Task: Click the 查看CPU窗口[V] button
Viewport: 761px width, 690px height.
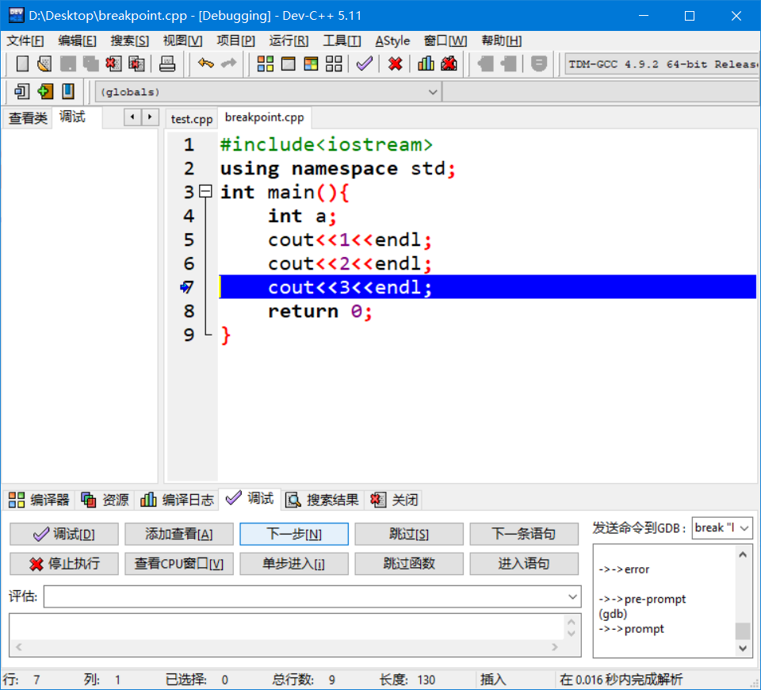Action: click(178, 563)
